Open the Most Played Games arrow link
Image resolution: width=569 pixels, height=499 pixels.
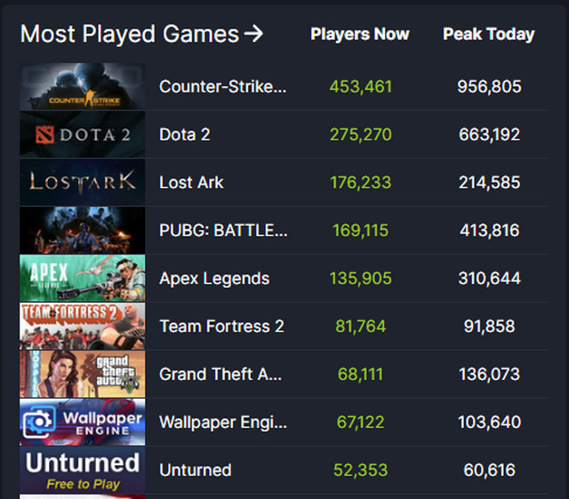tap(253, 34)
